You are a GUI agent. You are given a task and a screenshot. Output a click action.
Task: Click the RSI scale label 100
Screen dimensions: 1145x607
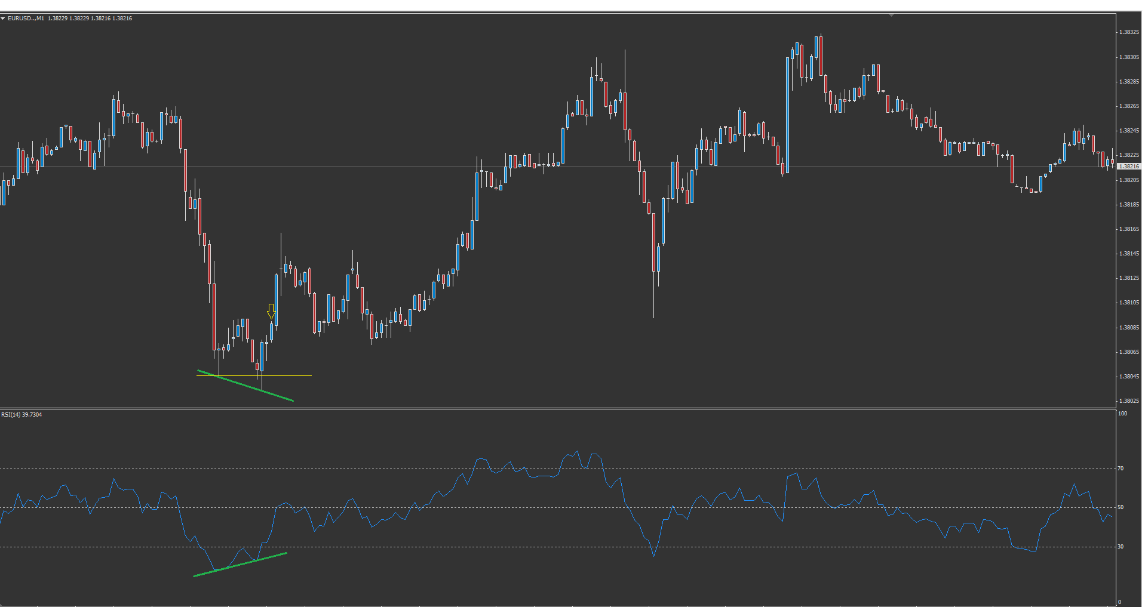[x=1122, y=414]
